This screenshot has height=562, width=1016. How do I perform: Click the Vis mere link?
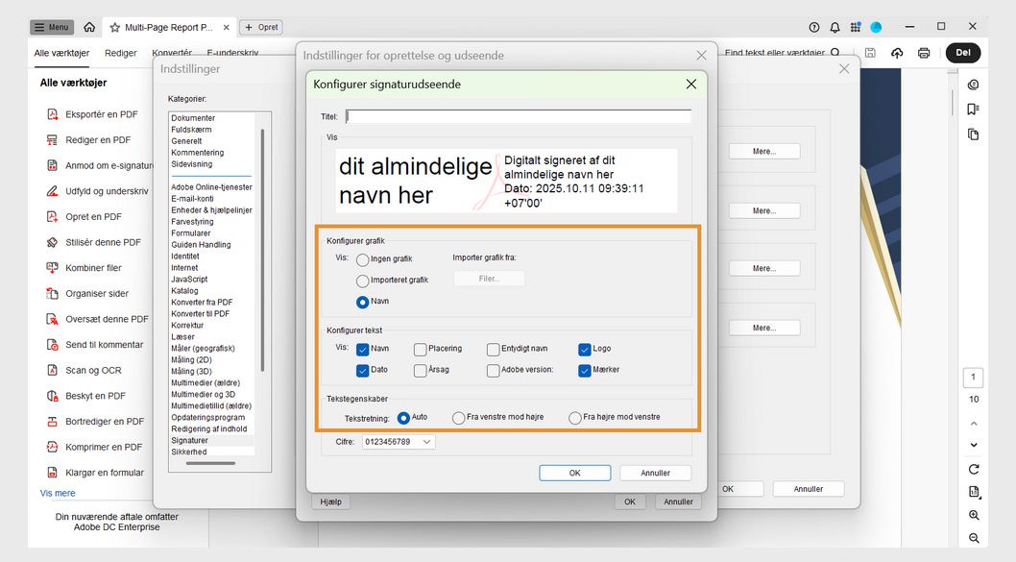(x=57, y=492)
